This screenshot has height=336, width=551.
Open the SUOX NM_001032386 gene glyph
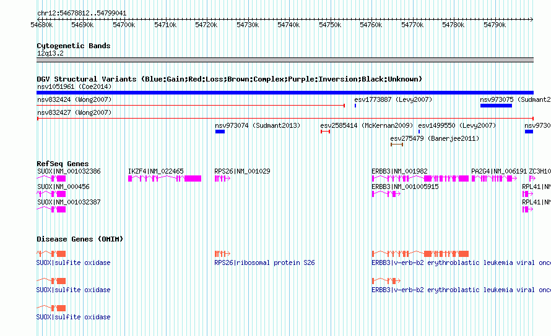(x=51, y=178)
